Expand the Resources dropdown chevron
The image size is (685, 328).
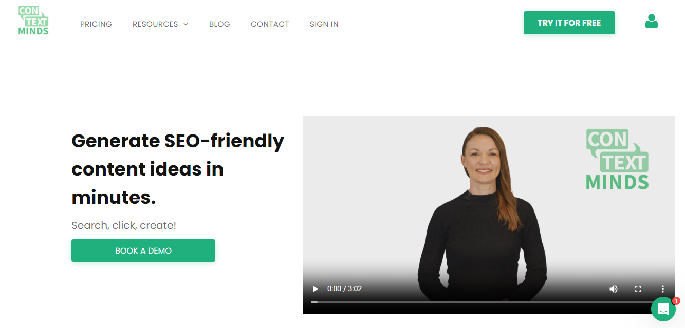click(186, 24)
